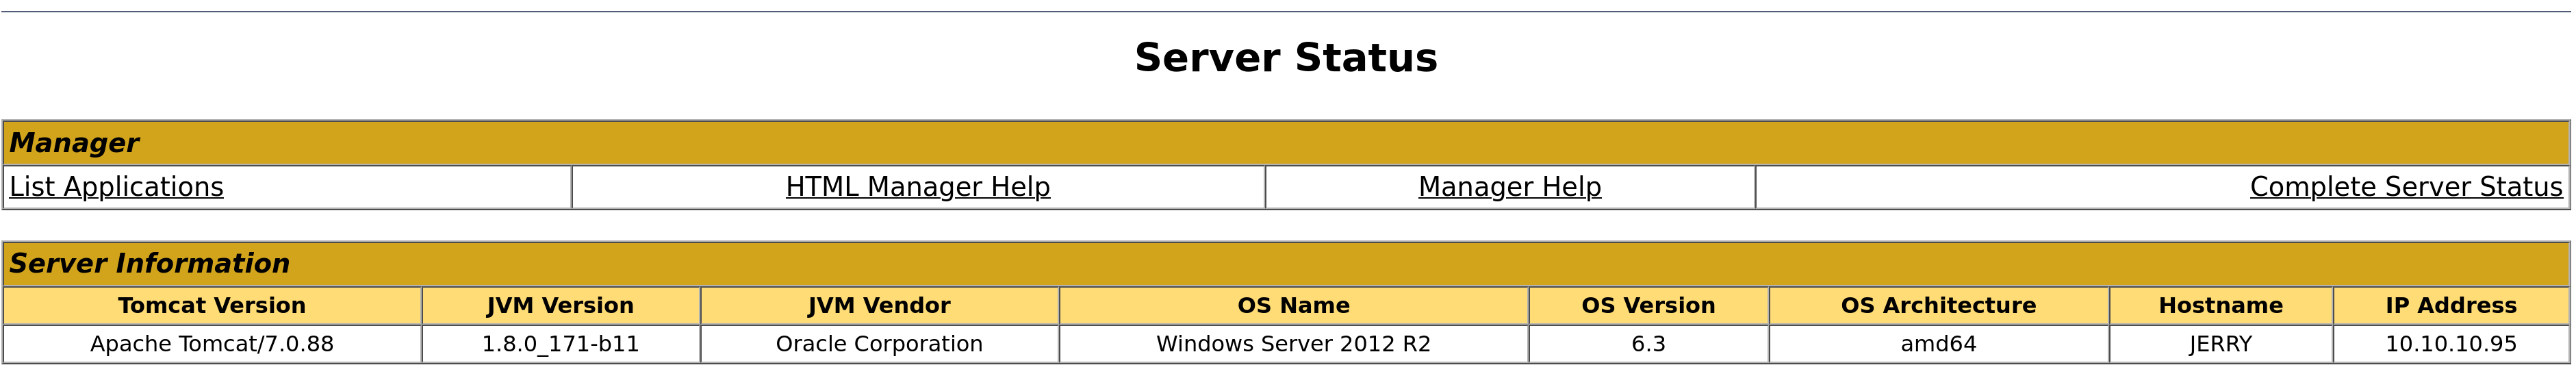Click the amd64 architecture value
This screenshot has height=376, width=2576.
(1939, 344)
